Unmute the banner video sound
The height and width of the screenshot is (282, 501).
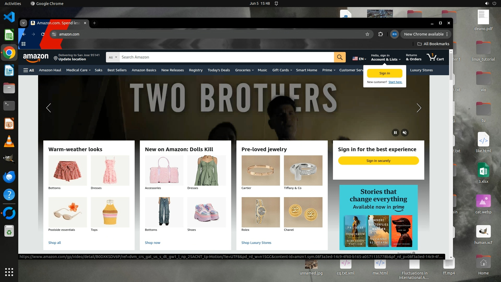pos(404,133)
